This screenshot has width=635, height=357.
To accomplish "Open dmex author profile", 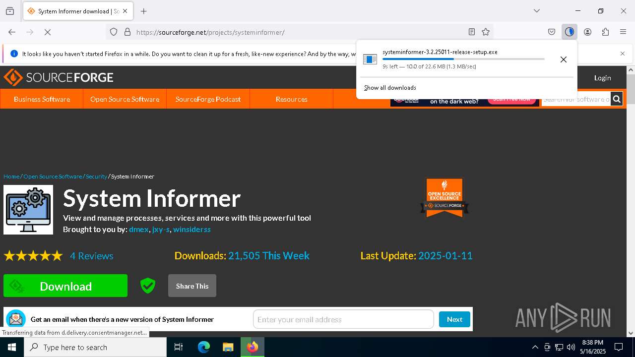I will pos(138,230).
